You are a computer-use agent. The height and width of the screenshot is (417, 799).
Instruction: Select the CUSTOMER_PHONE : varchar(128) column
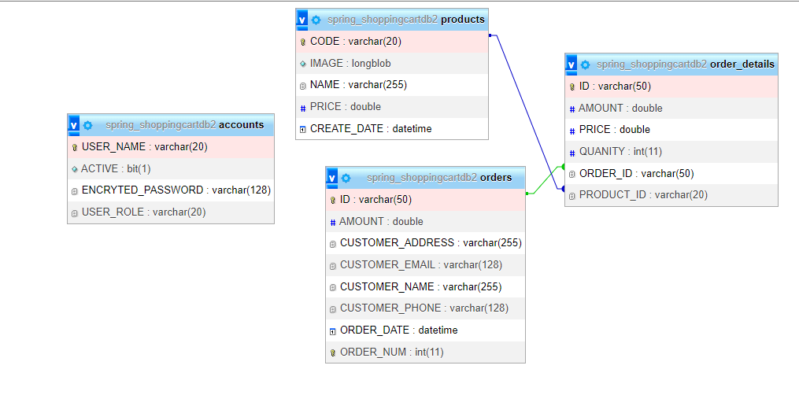coord(426,308)
